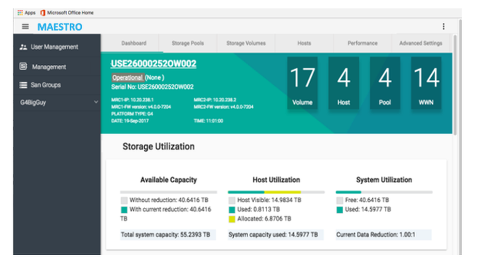Open the hamburger navigation menu
The height and width of the screenshot is (261, 484).
point(26,27)
